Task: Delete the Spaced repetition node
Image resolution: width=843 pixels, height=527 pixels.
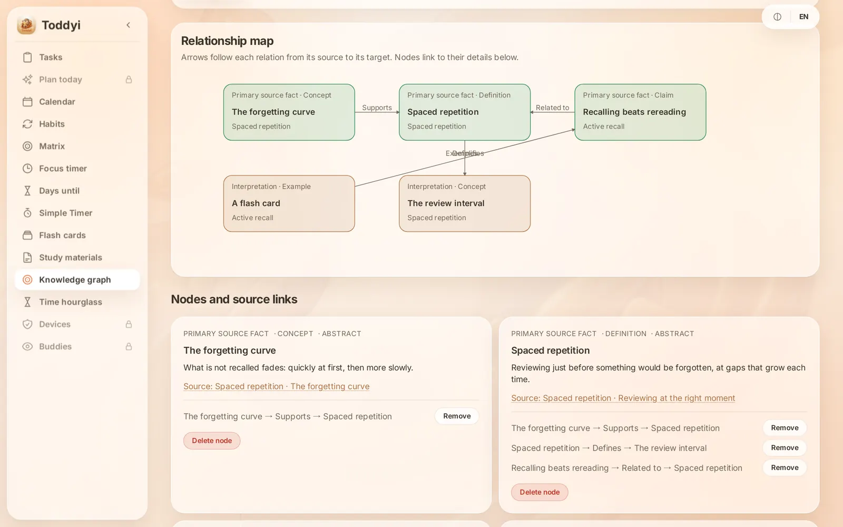Action: (540, 492)
